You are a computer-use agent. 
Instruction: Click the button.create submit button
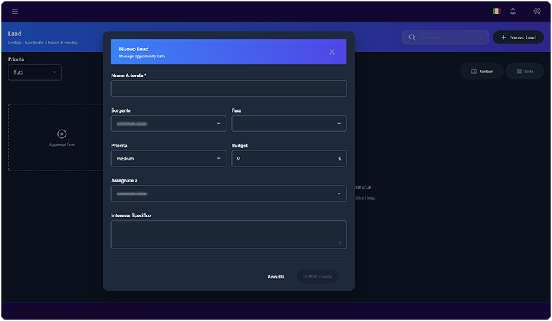tap(317, 276)
